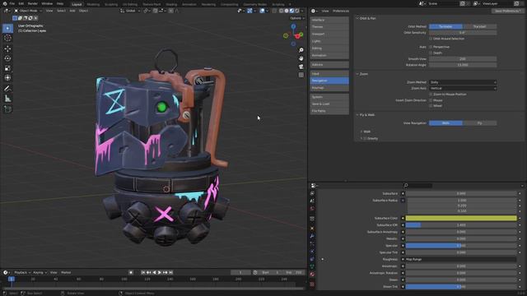
Task: Switch to the Shading workspace tab
Action: click(171, 4)
